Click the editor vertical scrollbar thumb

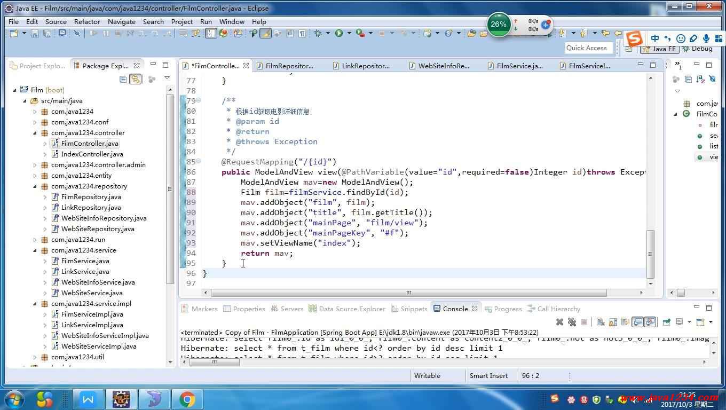(x=650, y=254)
